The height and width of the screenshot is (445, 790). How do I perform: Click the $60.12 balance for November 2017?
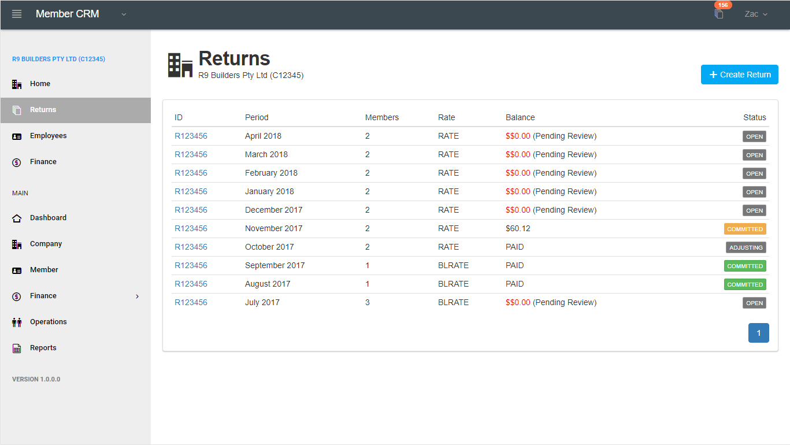(x=518, y=228)
